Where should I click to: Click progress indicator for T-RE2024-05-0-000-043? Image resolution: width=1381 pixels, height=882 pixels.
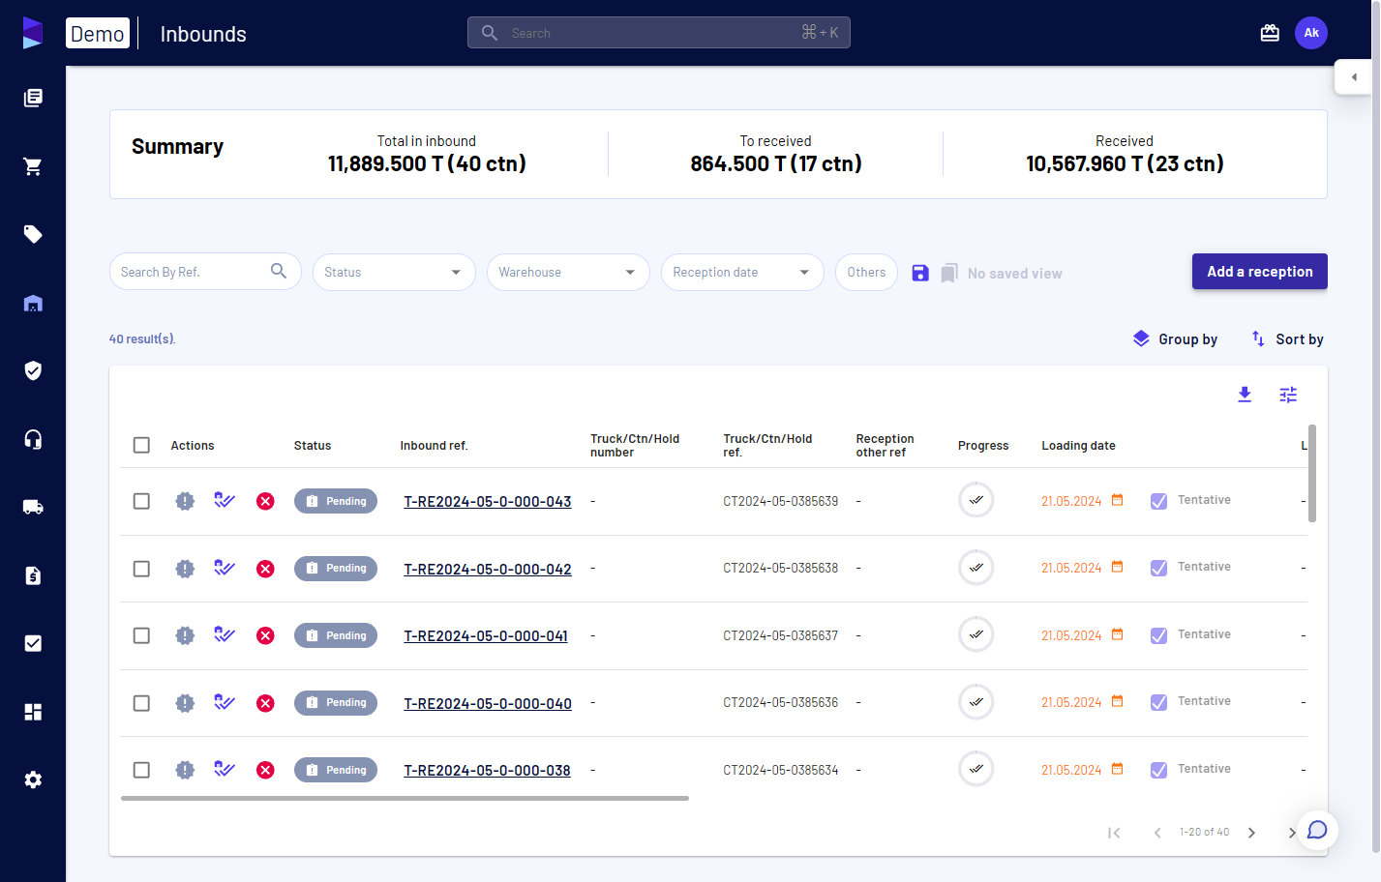point(976,500)
